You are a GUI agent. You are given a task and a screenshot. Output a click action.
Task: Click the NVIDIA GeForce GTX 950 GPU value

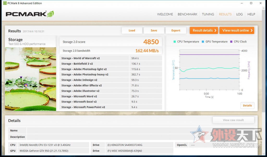(44, 151)
